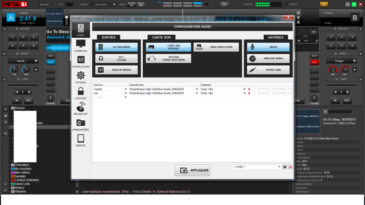Select H.P Seulement output option
The image size is (365, 205).
click(116, 47)
